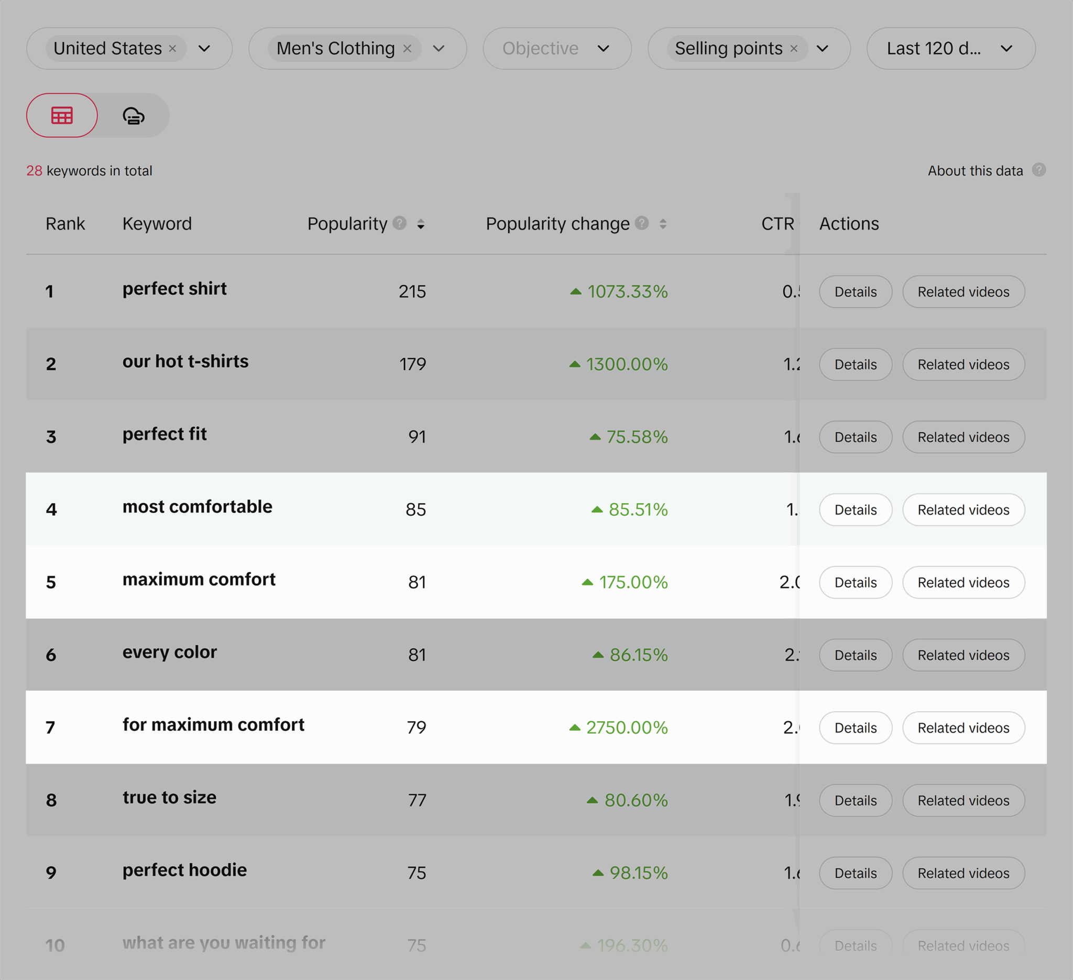The height and width of the screenshot is (980, 1073).
Task: View Related videos for perfect hoodie
Action: pos(963,873)
